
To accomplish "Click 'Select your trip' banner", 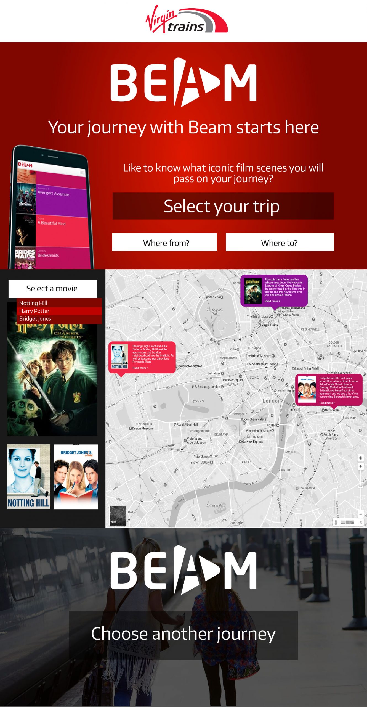I will [x=223, y=206].
